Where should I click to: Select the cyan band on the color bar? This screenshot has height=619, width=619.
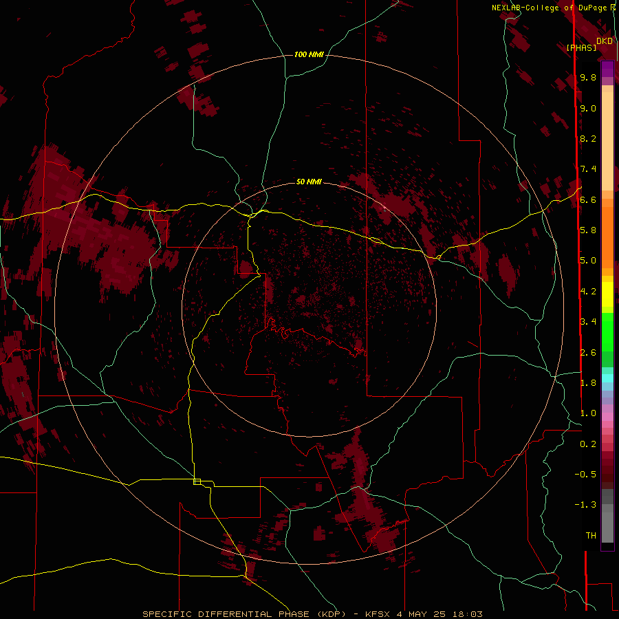pos(607,378)
